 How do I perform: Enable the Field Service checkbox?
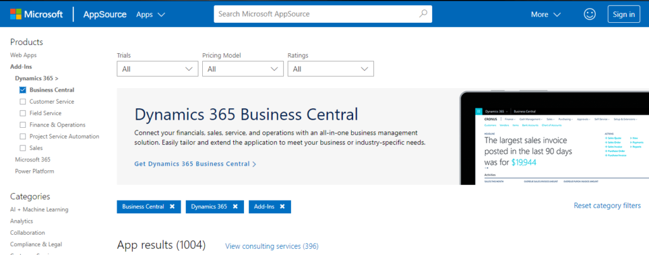coord(23,113)
